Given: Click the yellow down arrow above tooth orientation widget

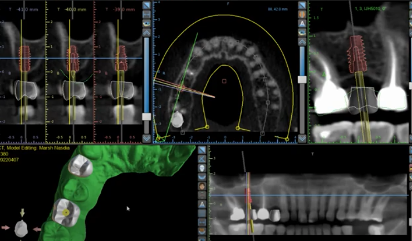Looking at the screenshot, I should click(21, 213).
